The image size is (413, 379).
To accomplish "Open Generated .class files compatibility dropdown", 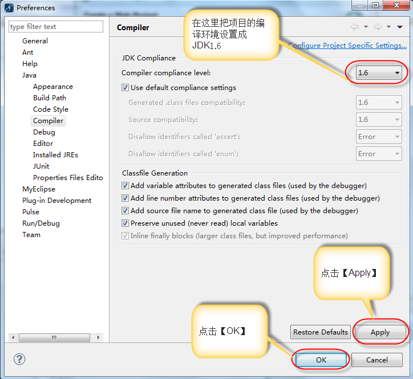I will tap(379, 103).
